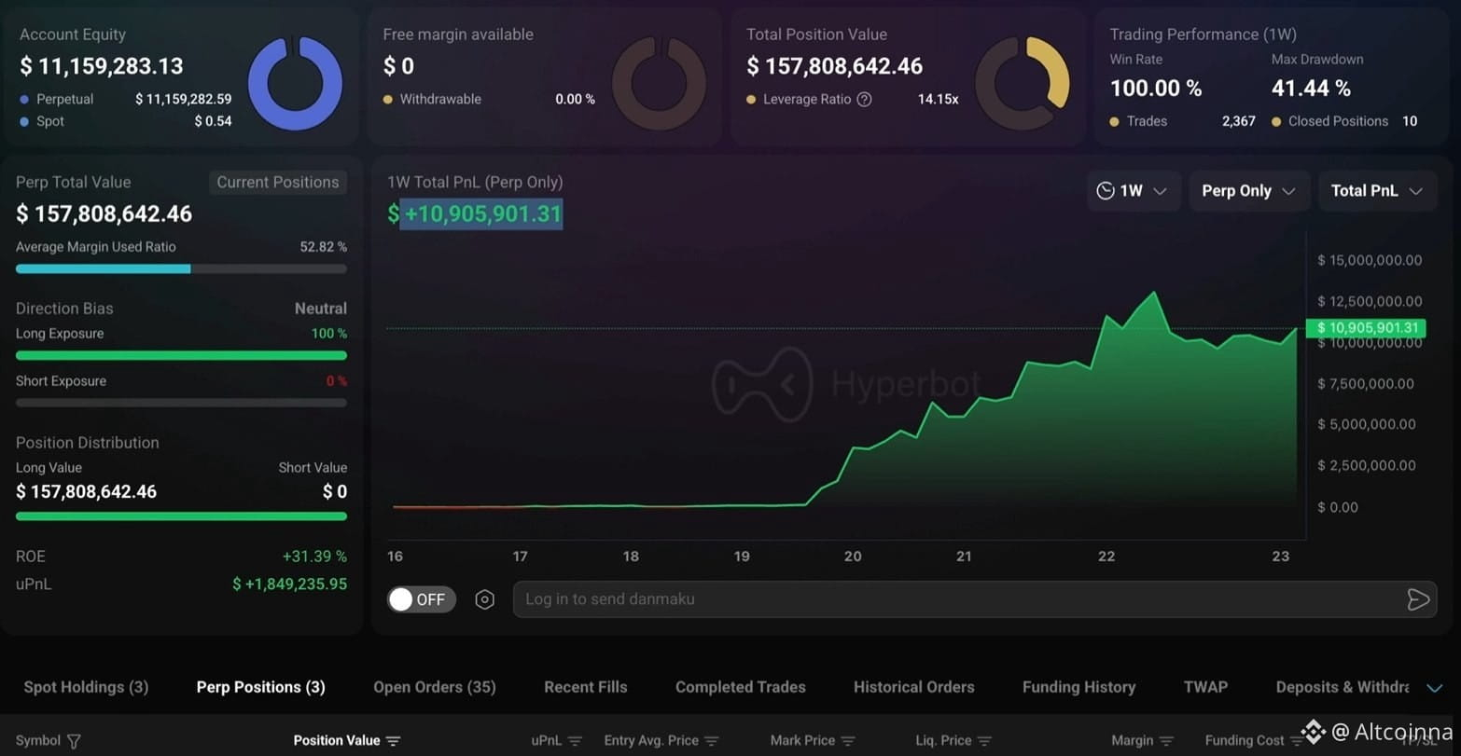This screenshot has width=1461, height=756.
Task: Click the Perpetual $11,159,282.59 entry
Action: (126, 99)
